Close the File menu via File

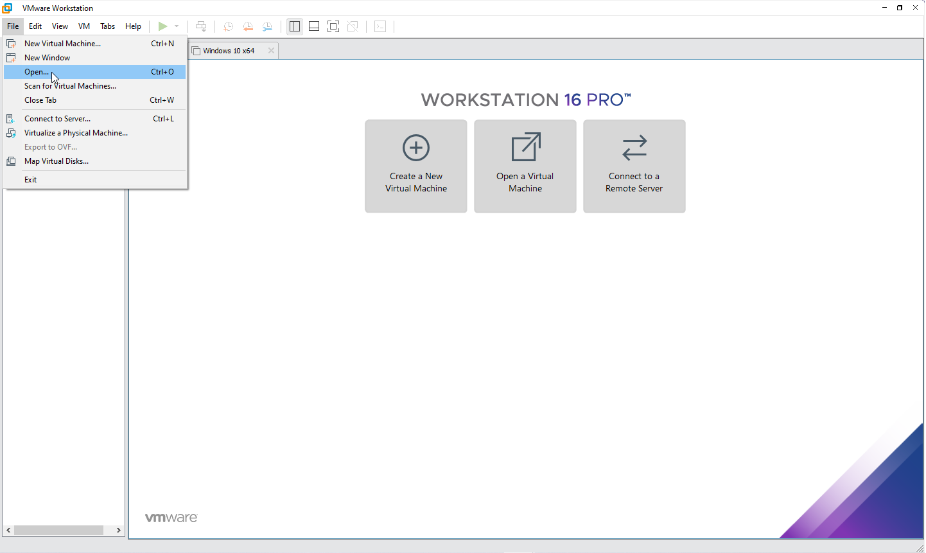tap(13, 26)
